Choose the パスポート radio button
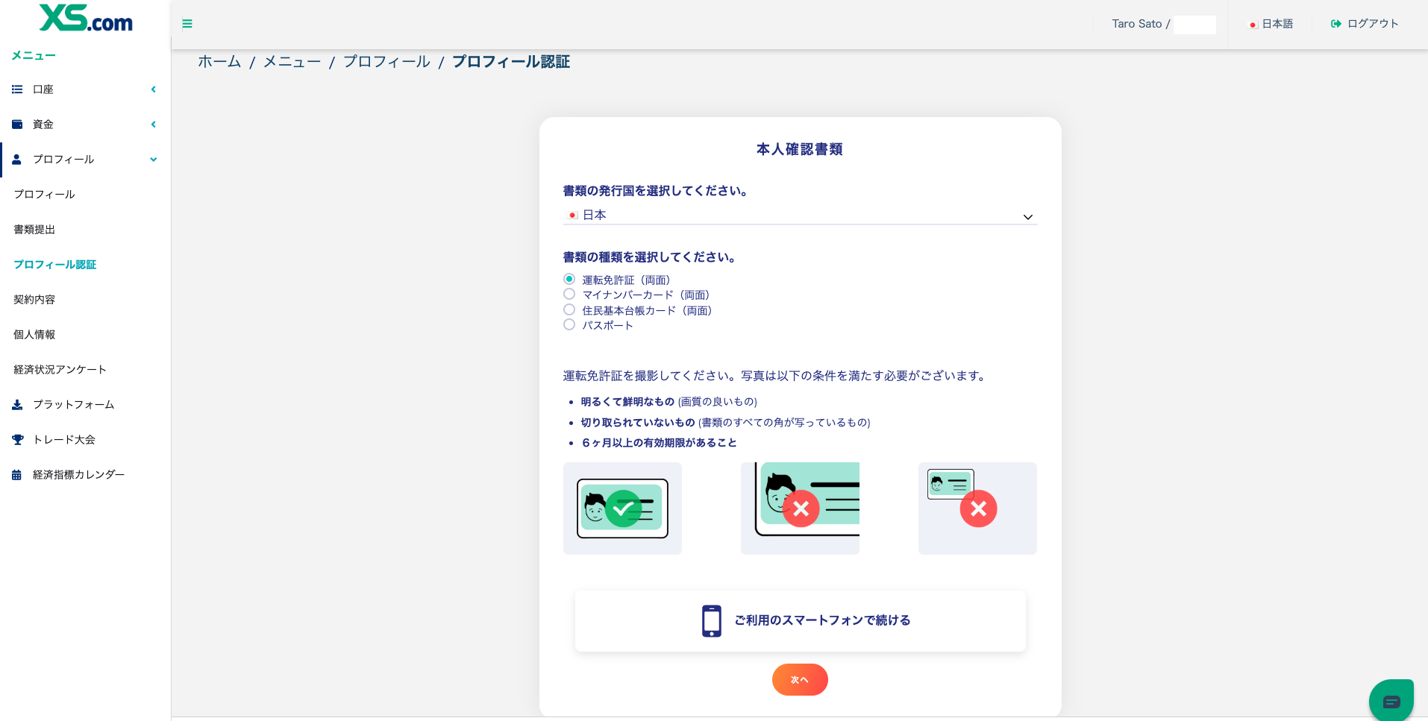 coord(569,325)
